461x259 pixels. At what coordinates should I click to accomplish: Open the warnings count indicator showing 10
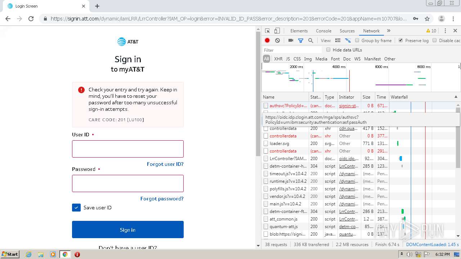[x=431, y=31]
